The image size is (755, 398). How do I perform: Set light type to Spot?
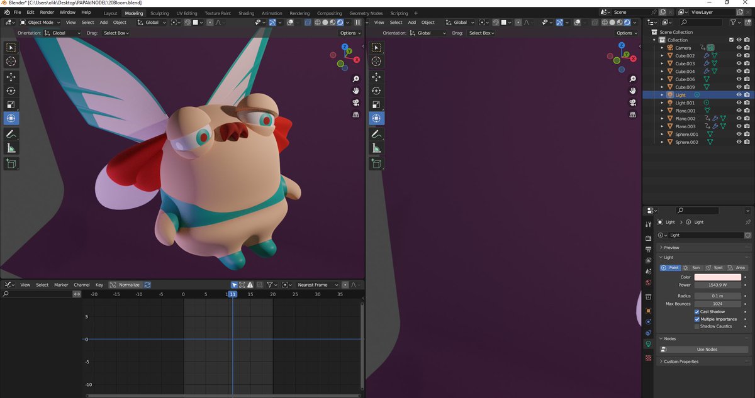pyautogui.click(x=714, y=268)
